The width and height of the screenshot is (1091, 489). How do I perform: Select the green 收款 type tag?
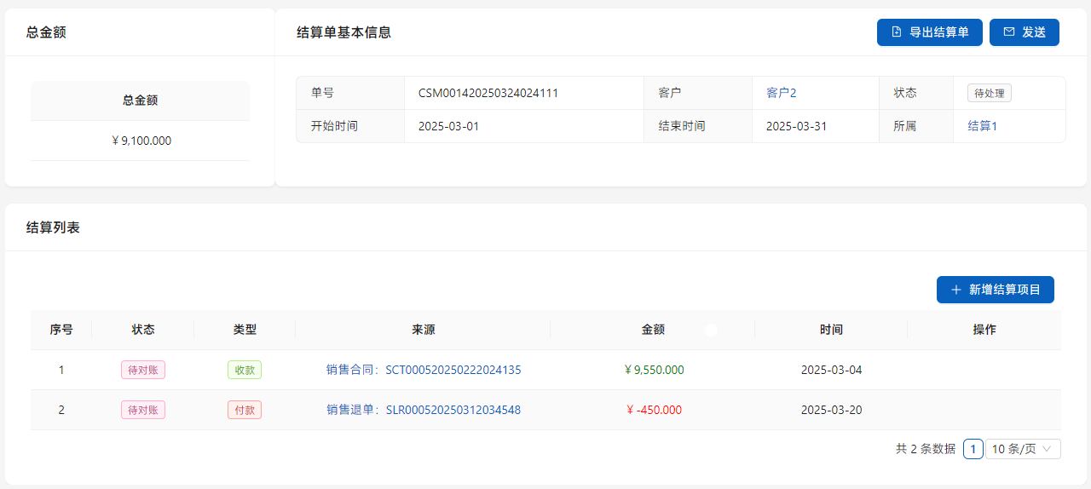pyautogui.click(x=245, y=370)
